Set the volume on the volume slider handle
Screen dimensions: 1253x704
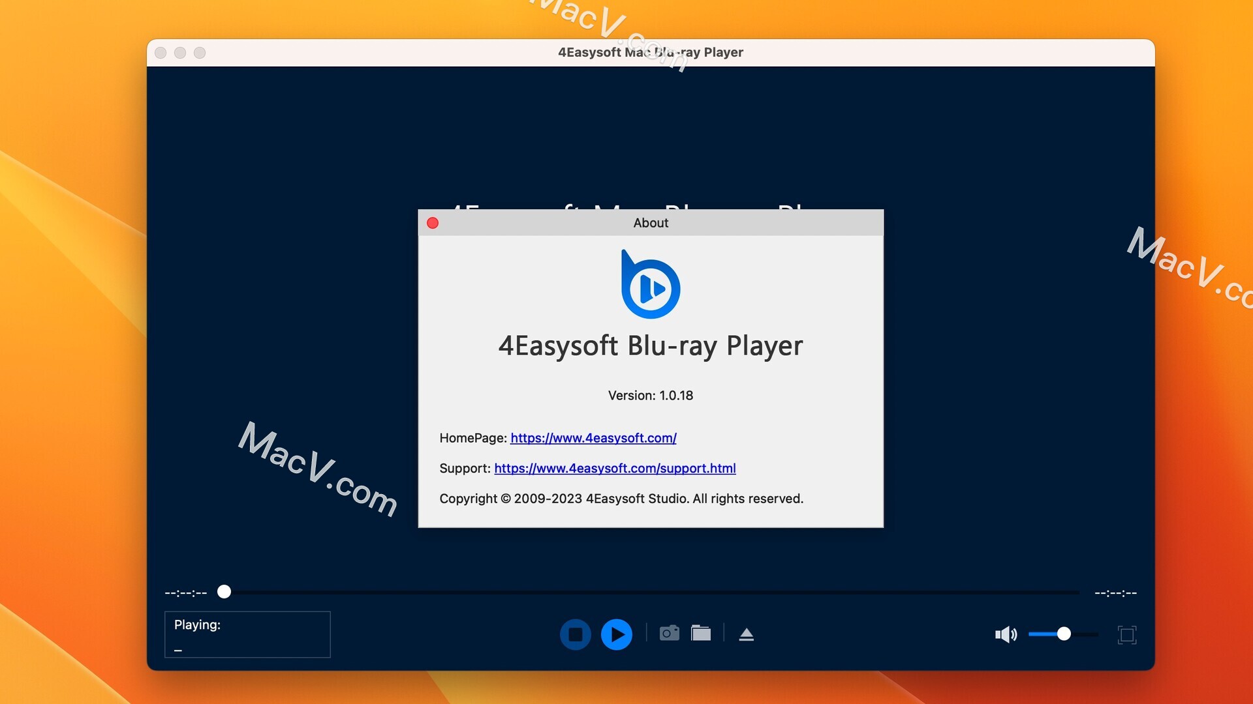[x=1064, y=634]
